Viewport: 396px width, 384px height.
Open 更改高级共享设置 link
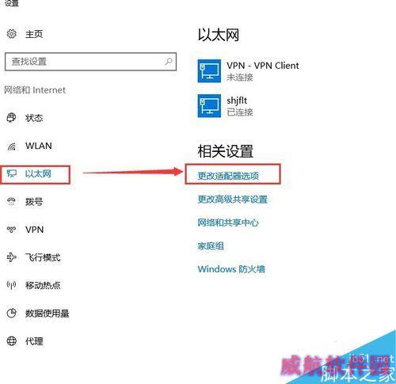233,199
